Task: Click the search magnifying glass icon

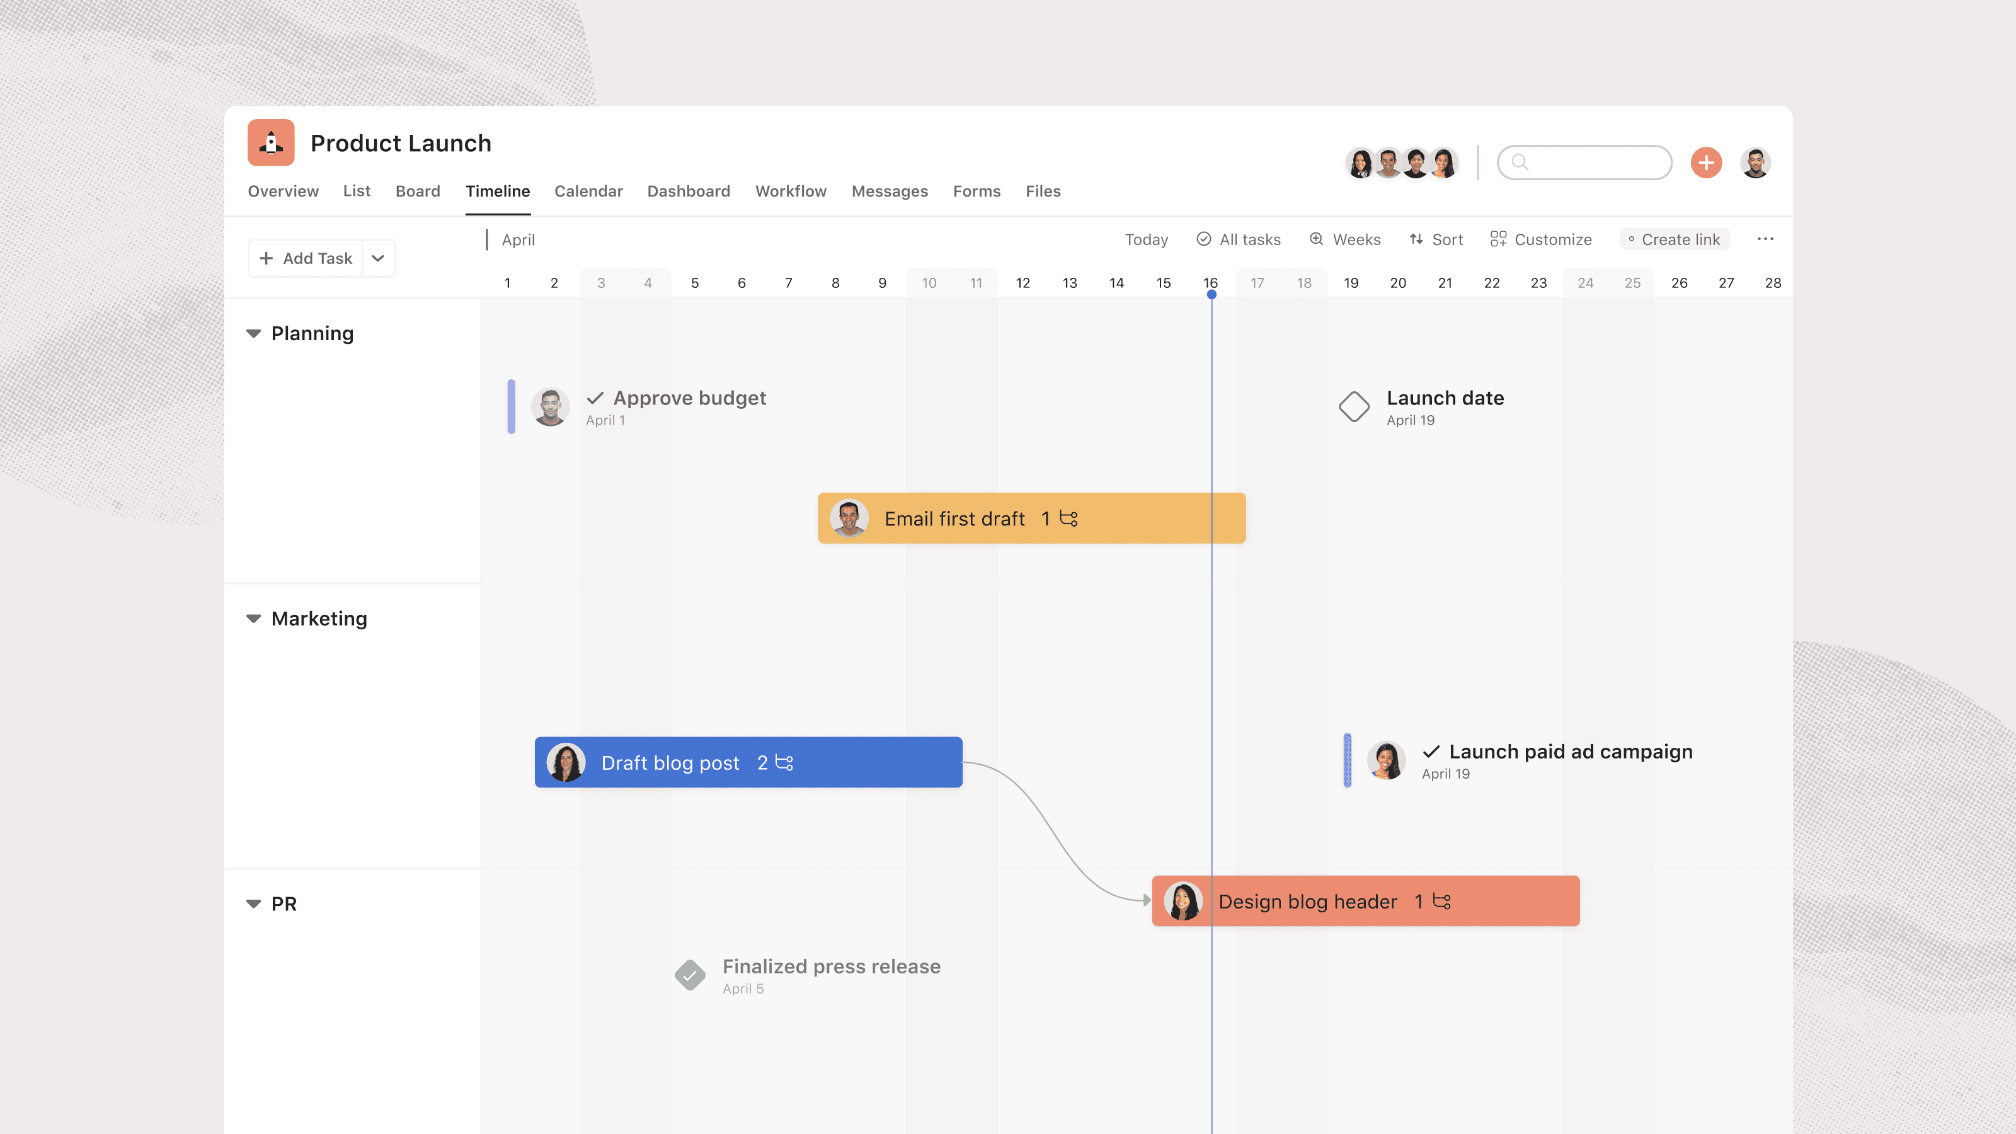Action: point(1519,162)
